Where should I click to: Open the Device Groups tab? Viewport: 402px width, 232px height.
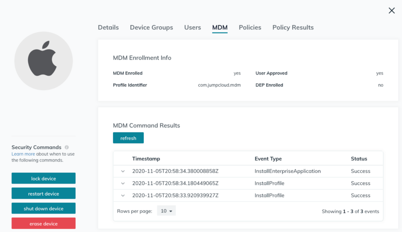[x=151, y=27]
